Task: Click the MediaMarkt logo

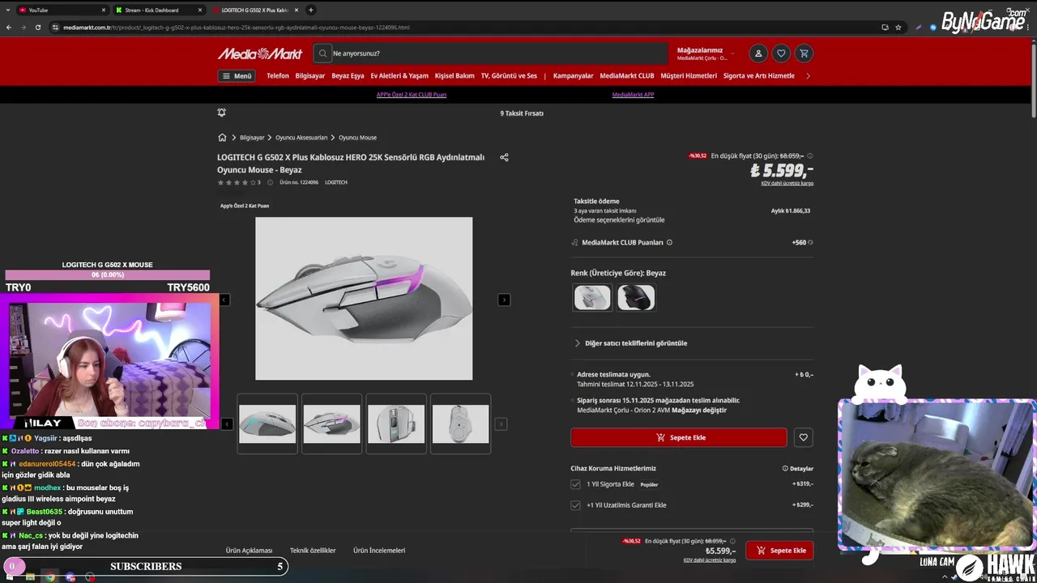Action: 259,53
